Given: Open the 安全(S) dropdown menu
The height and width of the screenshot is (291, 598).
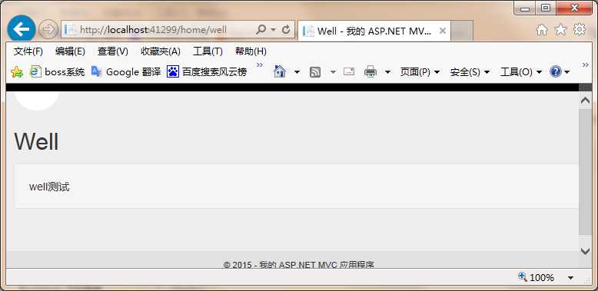Looking at the screenshot, I should tap(470, 72).
